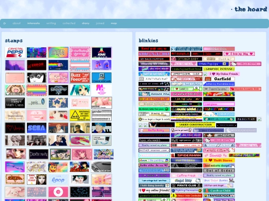Click the TRANSGENDER blinkie

click(219, 196)
